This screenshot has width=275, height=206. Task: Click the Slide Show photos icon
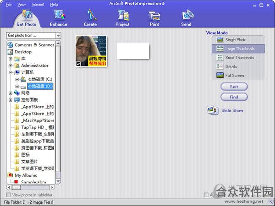tap(213, 110)
